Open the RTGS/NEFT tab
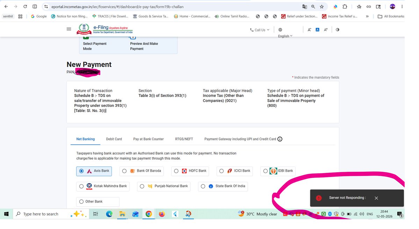419x229 pixels. click(x=184, y=139)
